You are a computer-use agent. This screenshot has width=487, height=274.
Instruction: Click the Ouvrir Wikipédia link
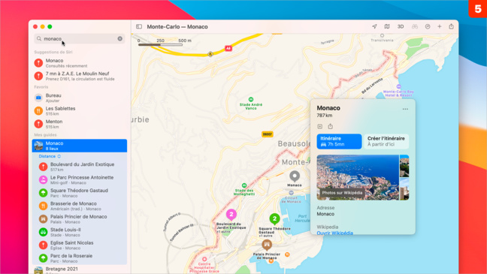pos(335,233)
